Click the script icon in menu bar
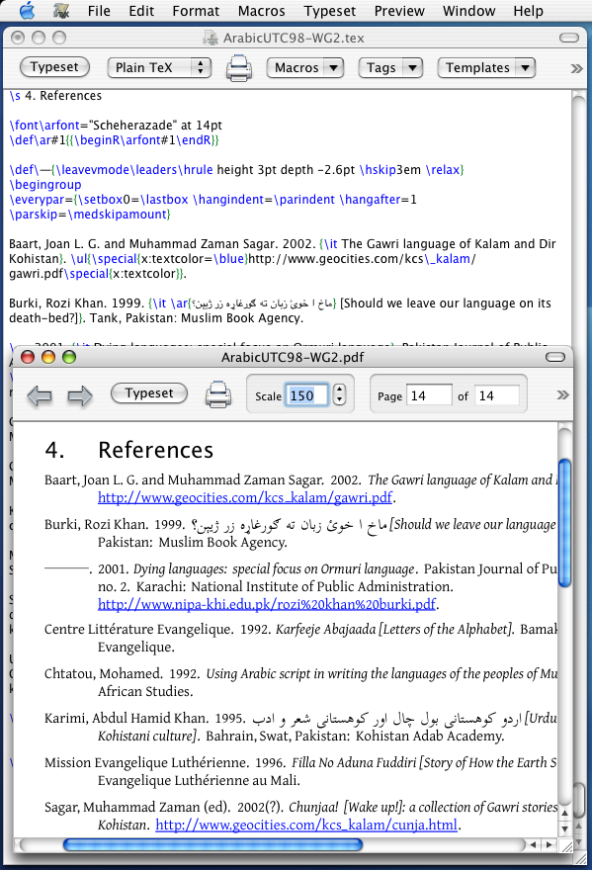The height and width of the screenshot is (870, 592). (61, 11)
